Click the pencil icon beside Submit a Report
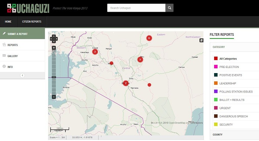The image size is (259, 141). click(4, 34)
